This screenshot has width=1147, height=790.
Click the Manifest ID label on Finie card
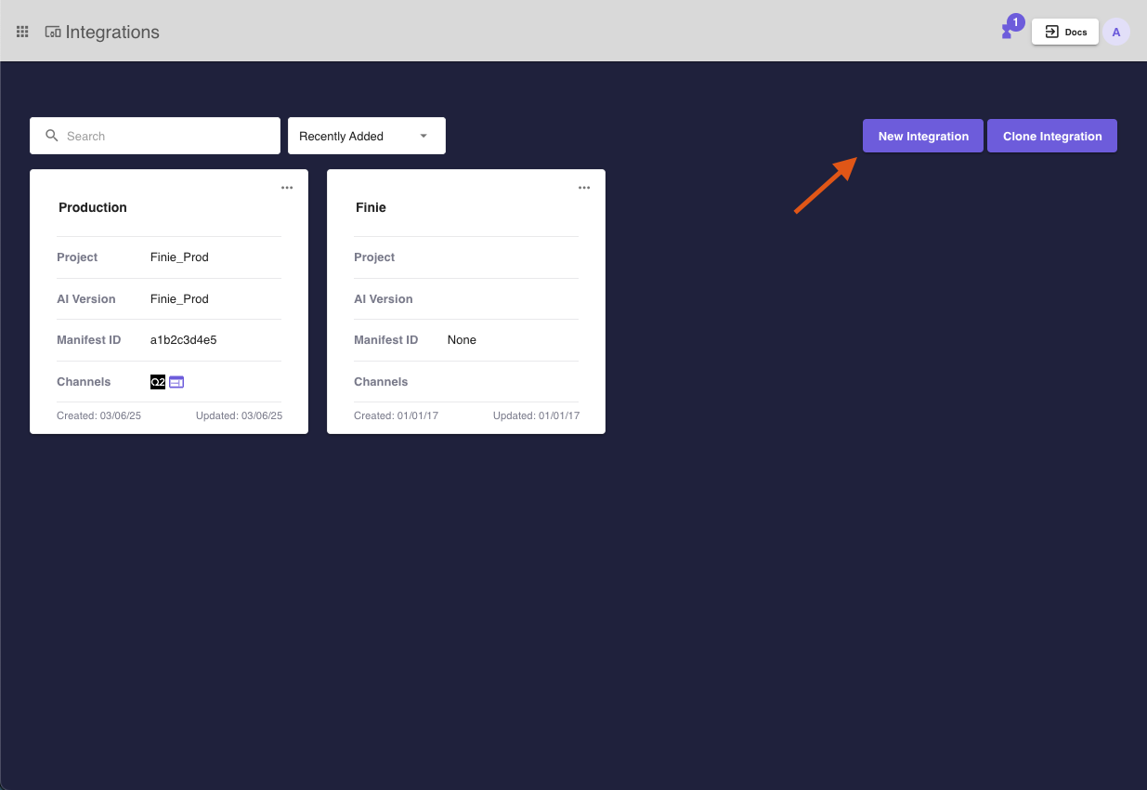click(x=386, y=340)
